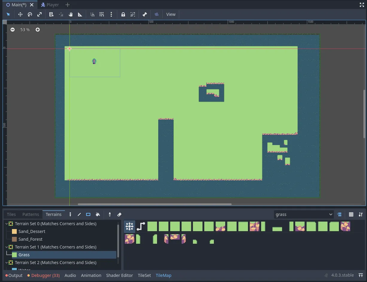Viewport: 367px width, 282px height.
Task: Collapse Terrain Set 2 tree
Action: click(7, 263)
